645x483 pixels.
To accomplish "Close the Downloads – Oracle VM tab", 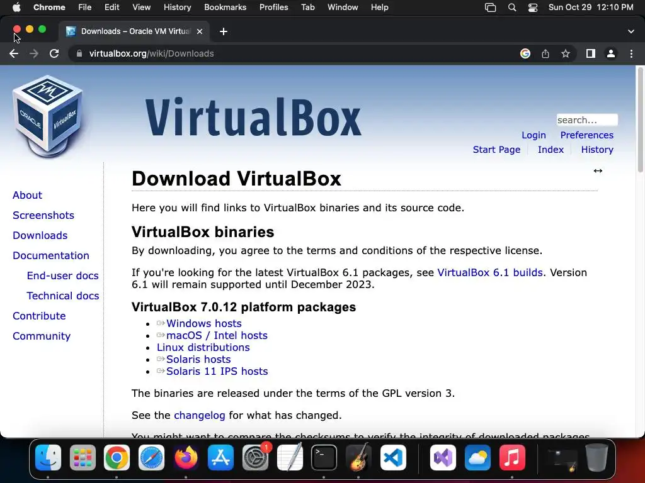I will point(200,31).
